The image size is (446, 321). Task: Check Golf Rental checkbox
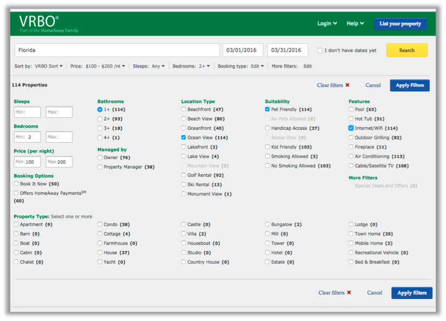tap(183, 175)
